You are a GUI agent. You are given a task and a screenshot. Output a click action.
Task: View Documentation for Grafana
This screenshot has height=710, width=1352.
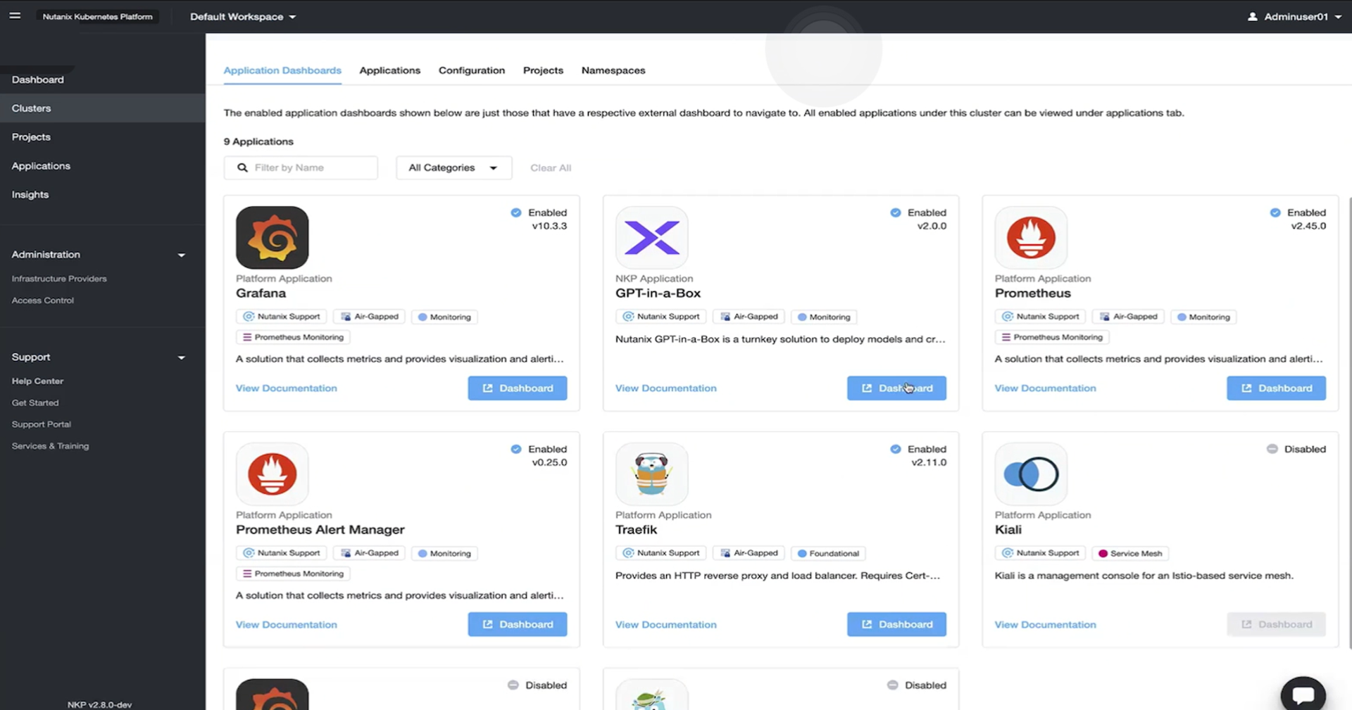(287, 388)
